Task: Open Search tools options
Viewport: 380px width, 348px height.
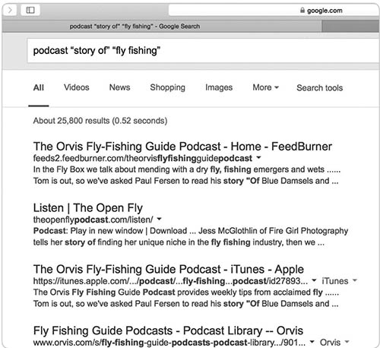Action: [x=320, y=87]
